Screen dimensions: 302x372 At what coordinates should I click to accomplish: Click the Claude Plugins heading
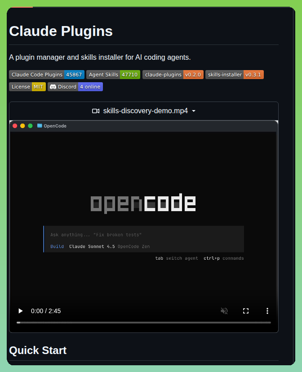pos(61,31)
